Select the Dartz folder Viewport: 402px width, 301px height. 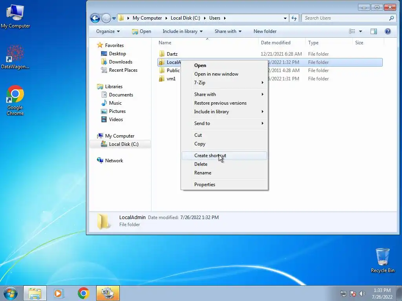coord(172,54)
